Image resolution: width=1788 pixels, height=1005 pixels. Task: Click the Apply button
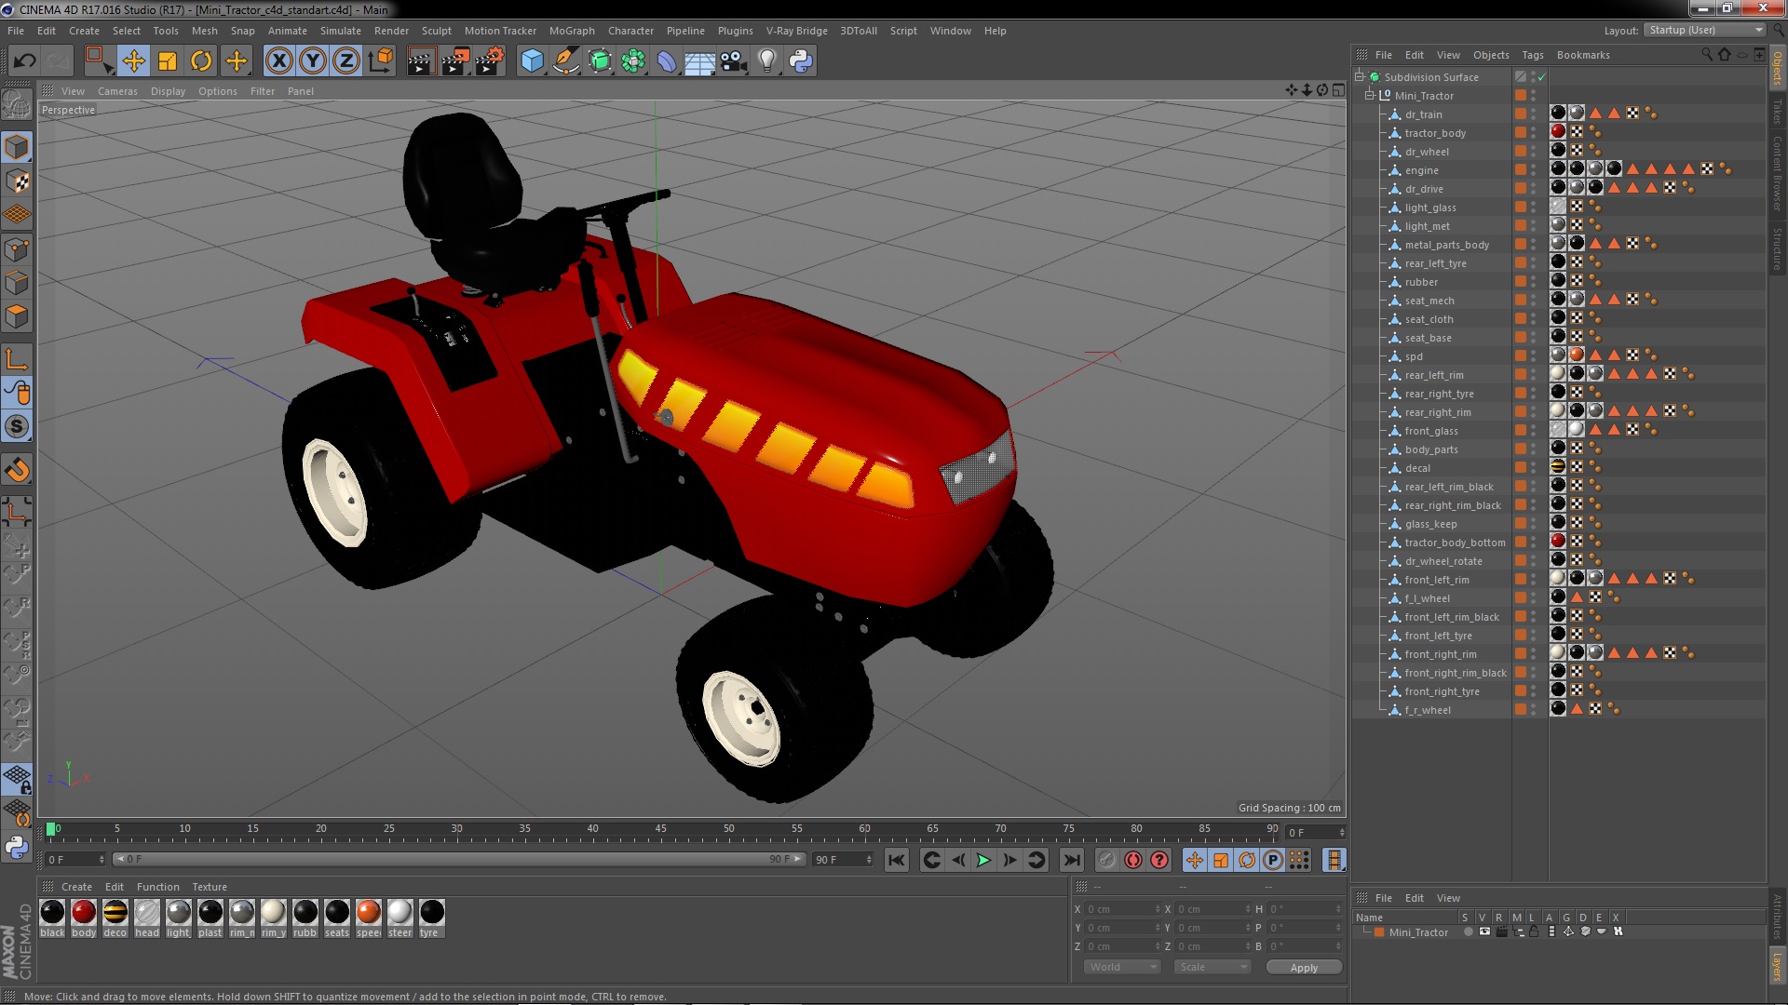(1304, 968)
